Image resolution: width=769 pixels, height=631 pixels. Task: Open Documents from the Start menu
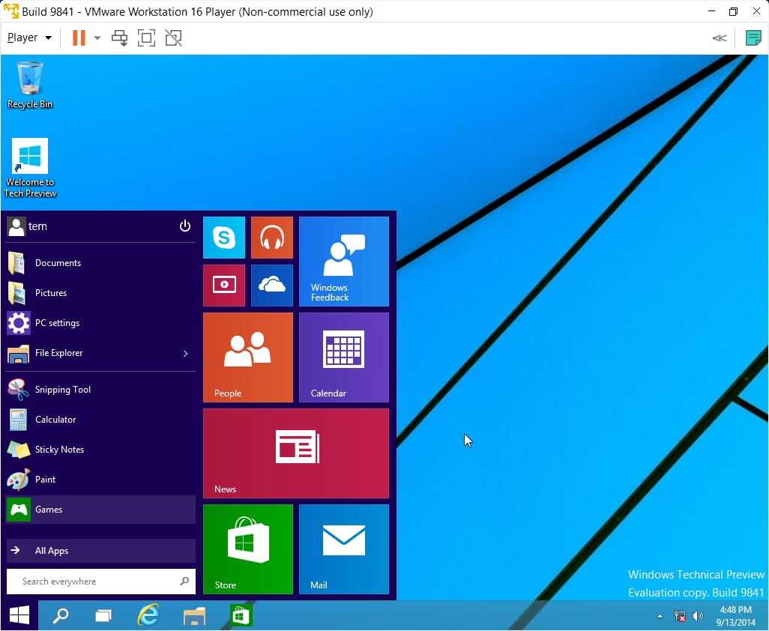pos(100,263)
